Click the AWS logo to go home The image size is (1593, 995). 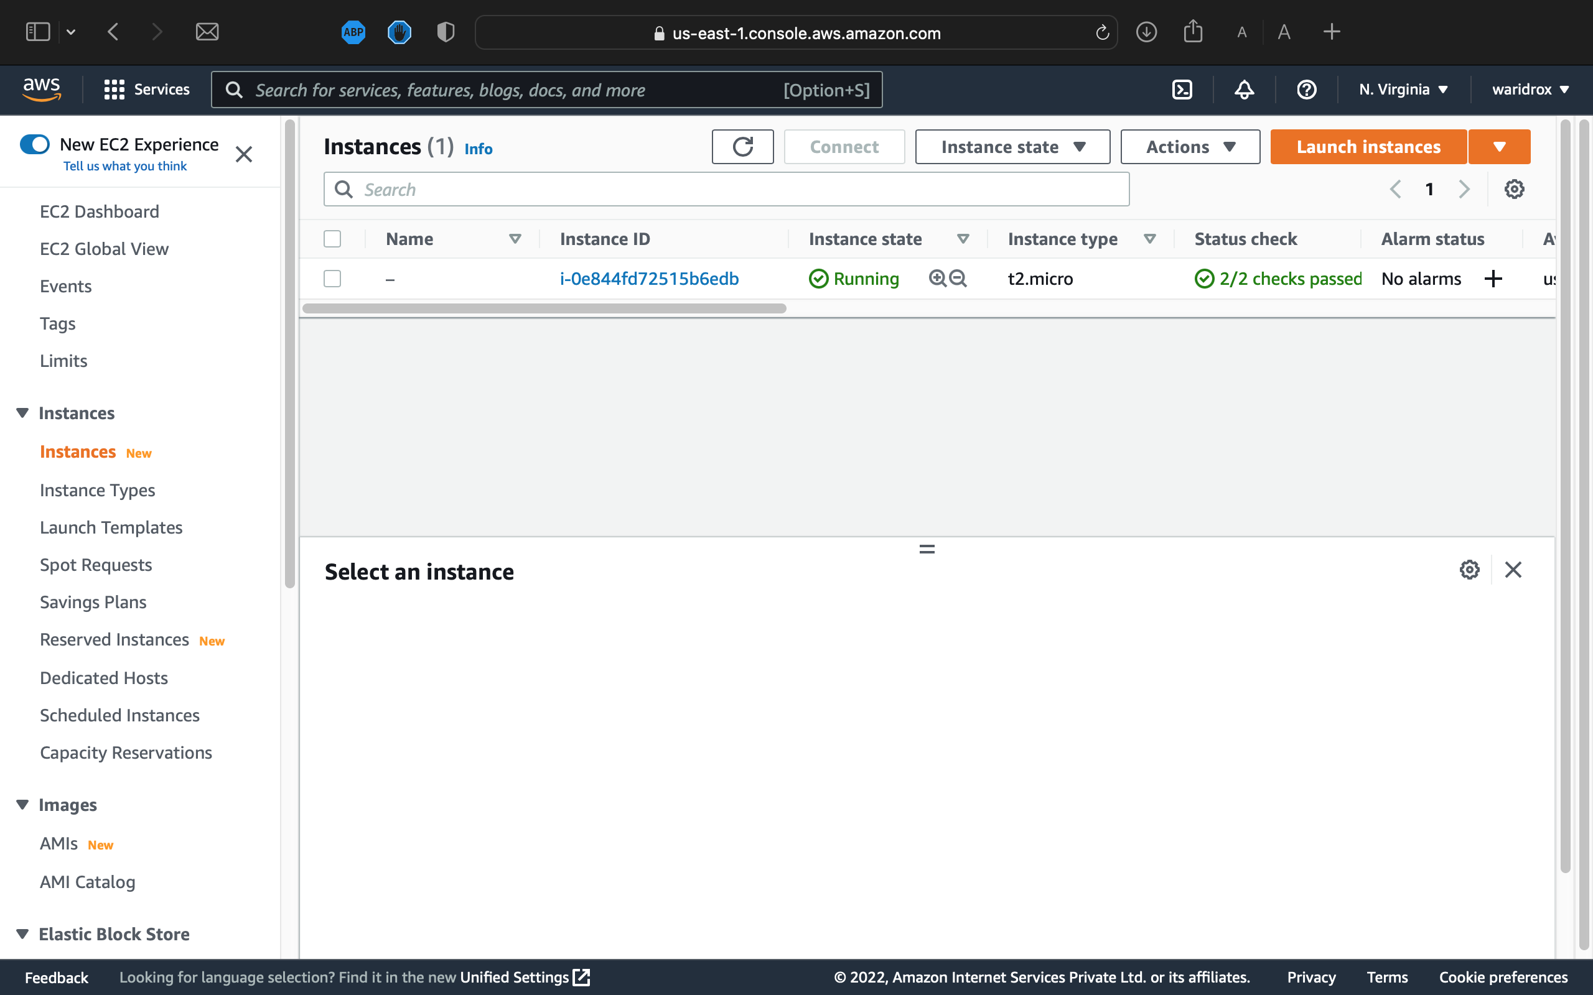[x=42, y=89]
